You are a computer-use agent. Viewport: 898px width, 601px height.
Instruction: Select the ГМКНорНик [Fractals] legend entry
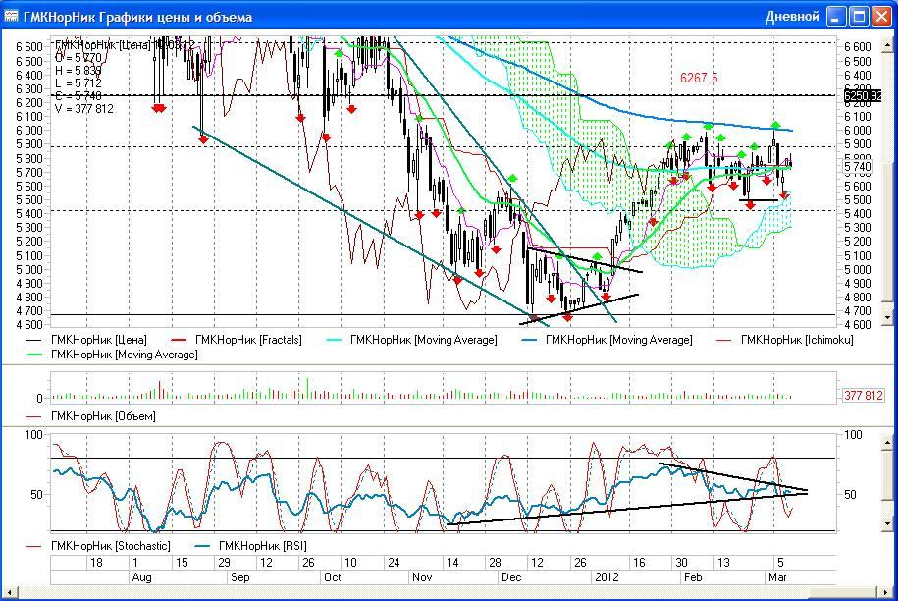point(237,340)
